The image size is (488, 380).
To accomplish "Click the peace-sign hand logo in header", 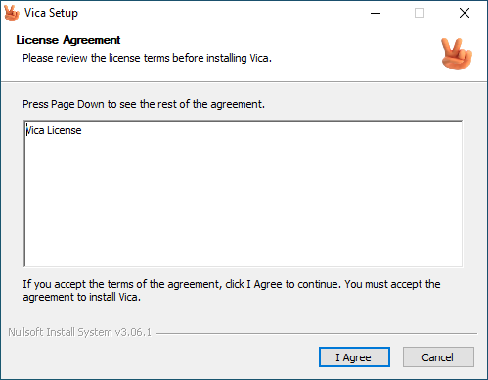I will click(456, 54).
